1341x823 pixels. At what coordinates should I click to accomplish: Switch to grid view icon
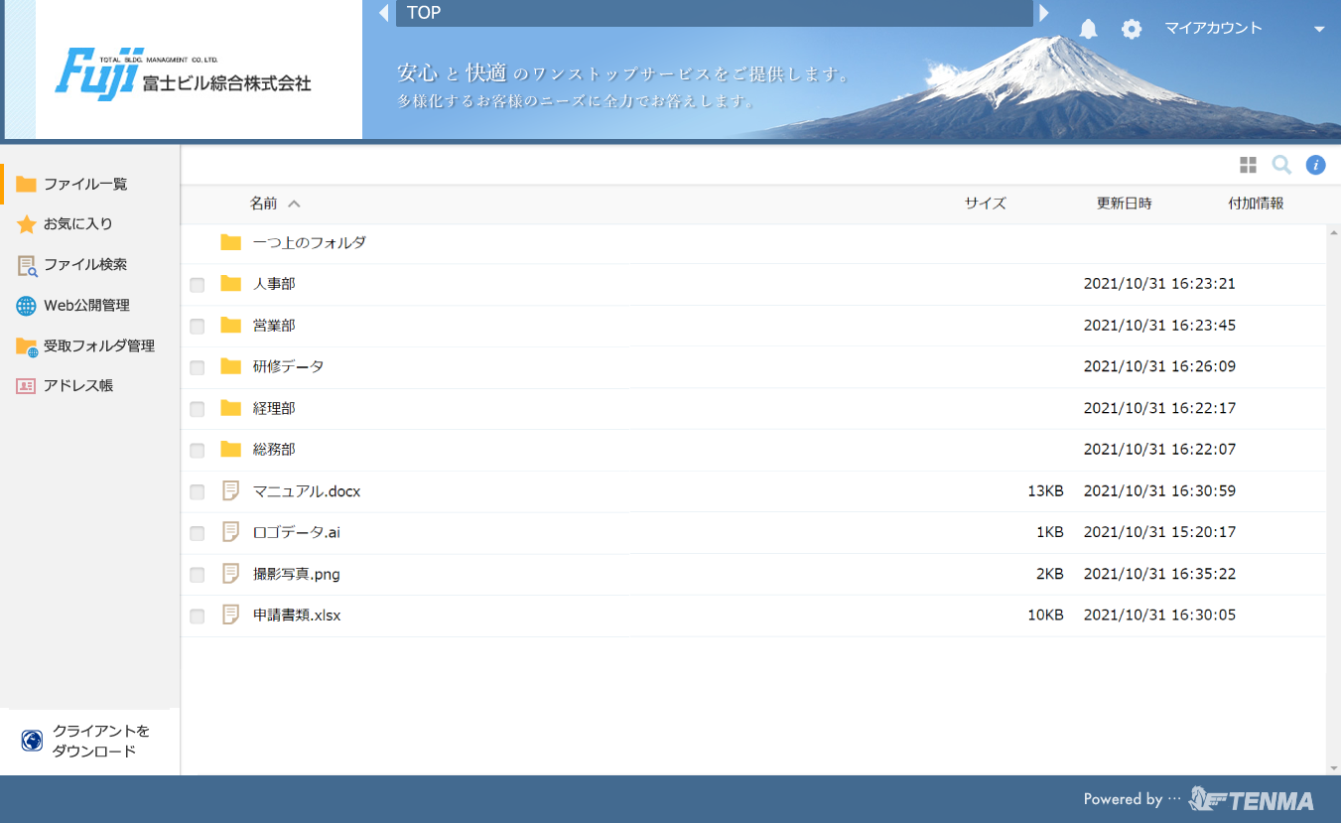click(1248, 165)
